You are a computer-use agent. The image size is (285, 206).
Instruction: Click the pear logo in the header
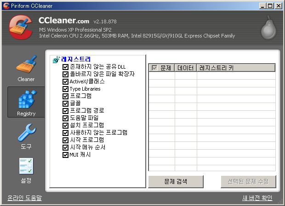(268, 27)
